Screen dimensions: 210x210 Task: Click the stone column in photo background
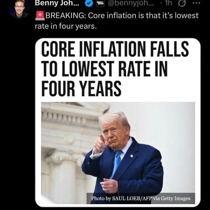point(62,178)
